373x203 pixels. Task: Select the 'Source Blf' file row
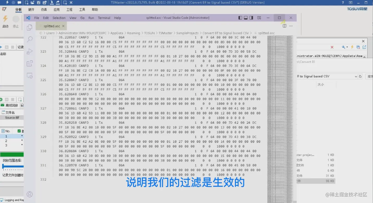click(12, 117)
